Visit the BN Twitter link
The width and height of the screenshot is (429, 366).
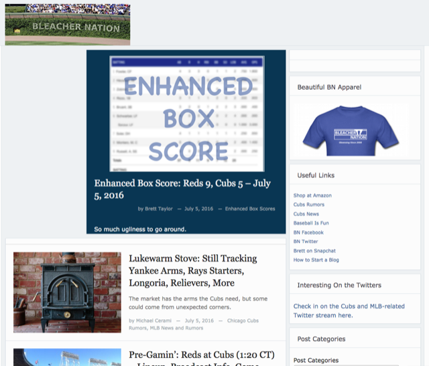(x=306, y=242)
